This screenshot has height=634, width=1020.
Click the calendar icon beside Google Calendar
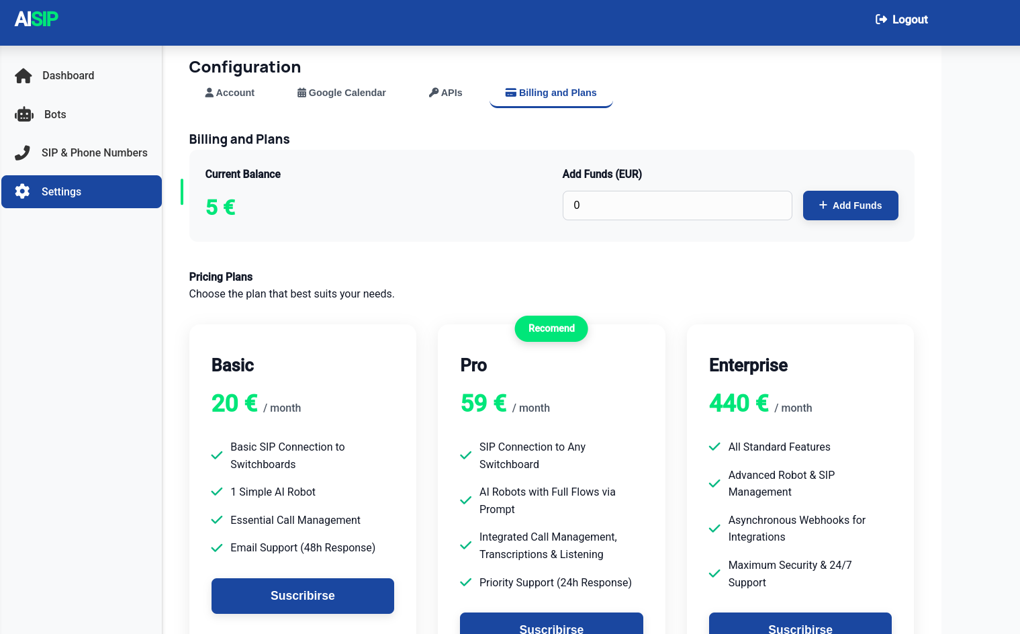[301, 92]
